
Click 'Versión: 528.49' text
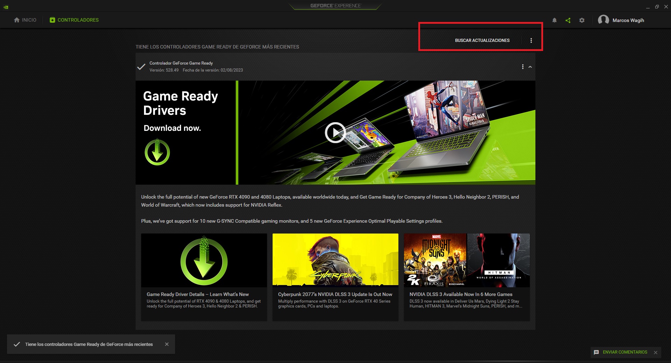pos(164,70)
